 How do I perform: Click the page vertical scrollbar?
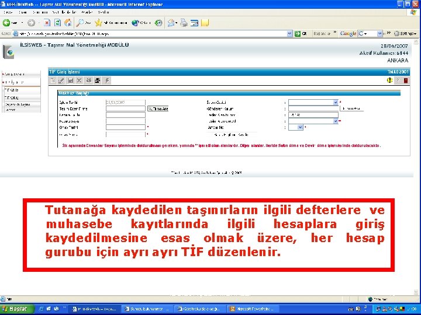coord(416,166)
